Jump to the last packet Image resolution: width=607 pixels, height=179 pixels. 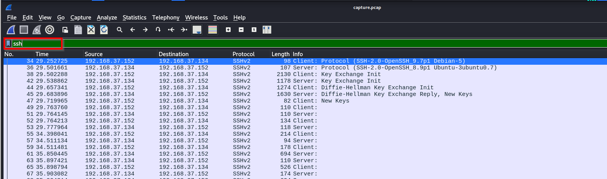(184, 30)
